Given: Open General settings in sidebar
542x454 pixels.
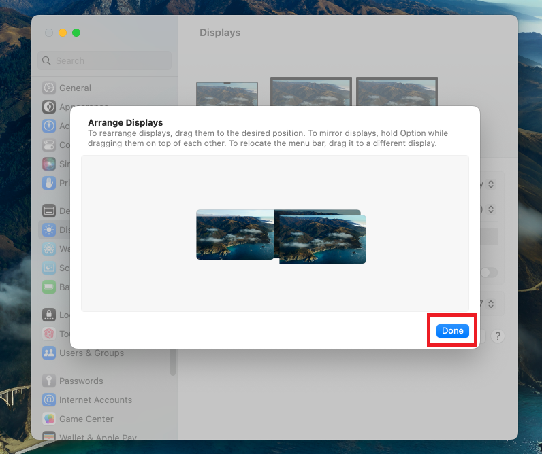Looking at the screenshot, I should [x=75, y=88].
